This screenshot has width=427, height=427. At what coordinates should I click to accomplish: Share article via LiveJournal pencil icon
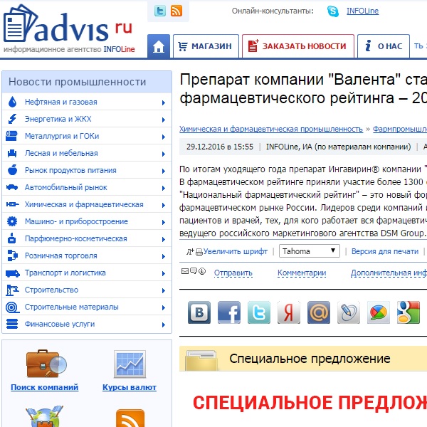pos(349,312)
